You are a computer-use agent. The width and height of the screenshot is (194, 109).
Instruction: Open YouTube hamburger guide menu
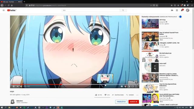point(4,10)
